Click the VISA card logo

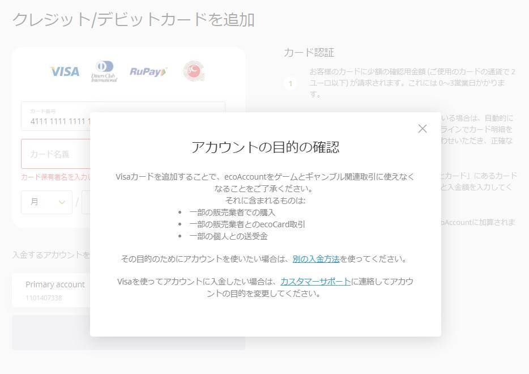65,71
